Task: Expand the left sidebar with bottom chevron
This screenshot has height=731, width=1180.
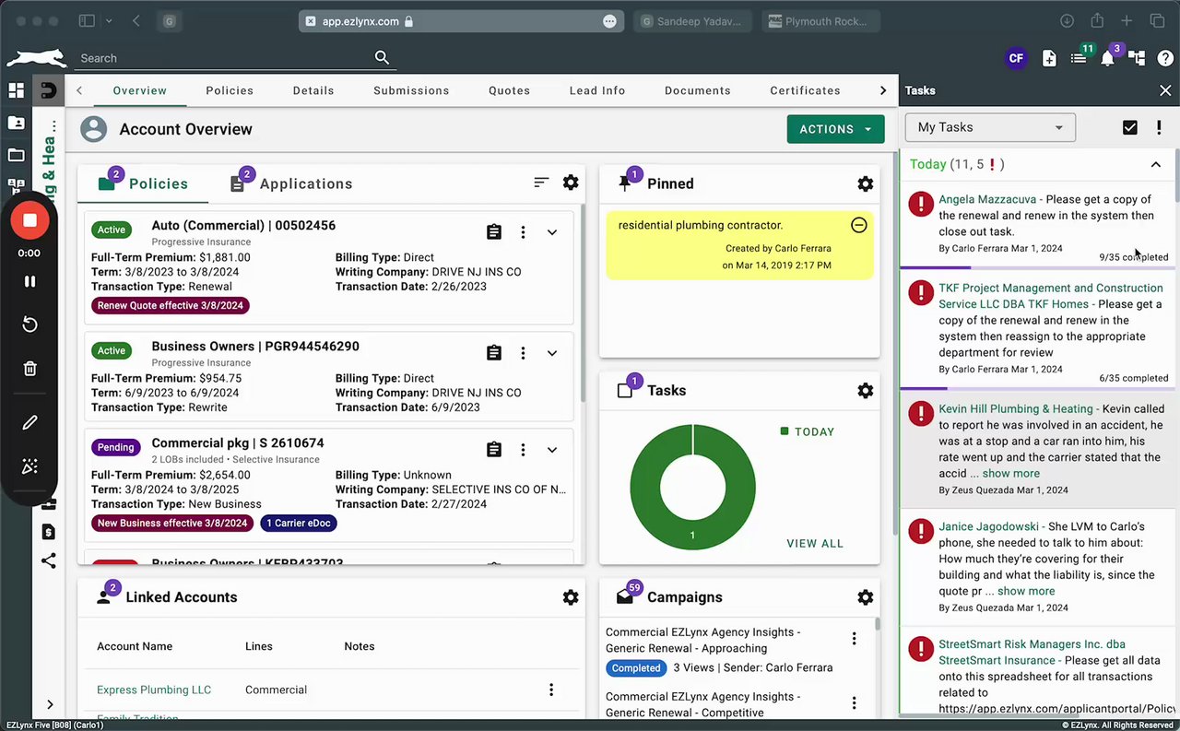Action: (x=50, y=705)
